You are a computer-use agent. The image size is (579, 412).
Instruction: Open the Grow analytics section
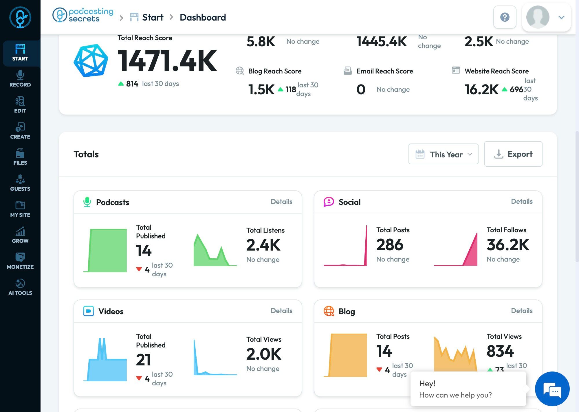coord(20,235)
